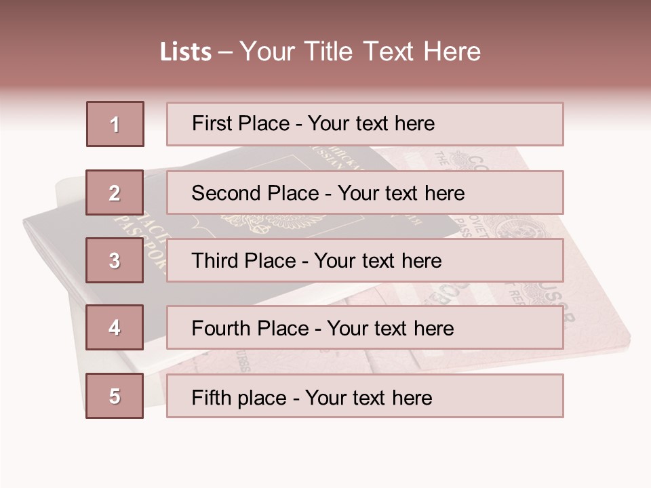This screenshot has height=488, width=651.
Task: Click the number 5 box
Action: coord(115,396)
